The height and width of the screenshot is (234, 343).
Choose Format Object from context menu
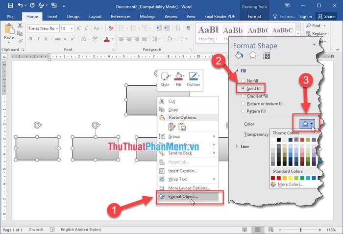pos(183,197)
